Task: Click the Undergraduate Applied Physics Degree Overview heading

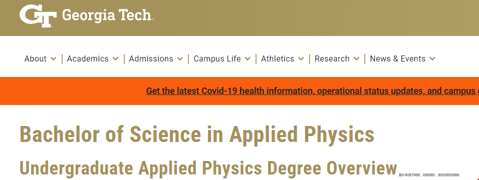Action: tap(208, 168)
